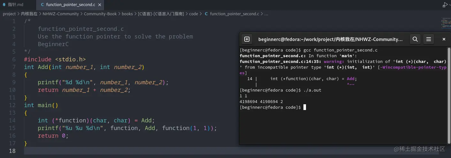This screenshot has width=451, height=158.
Task: Click 'Use the function pointer' comment line
Action: [x=115, y=37]
